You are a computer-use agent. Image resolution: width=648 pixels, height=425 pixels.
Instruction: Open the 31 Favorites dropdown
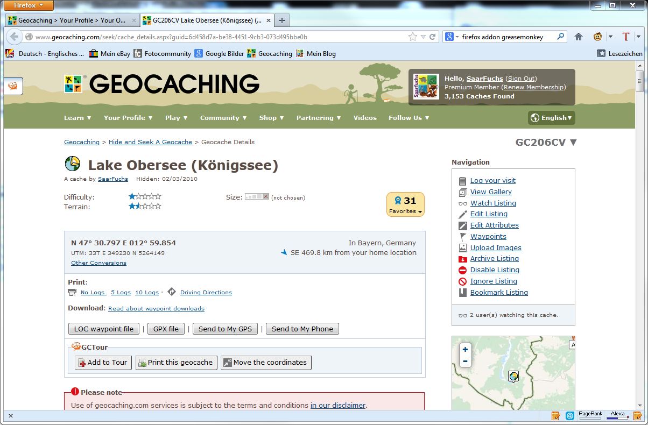(x=406, y=204)
